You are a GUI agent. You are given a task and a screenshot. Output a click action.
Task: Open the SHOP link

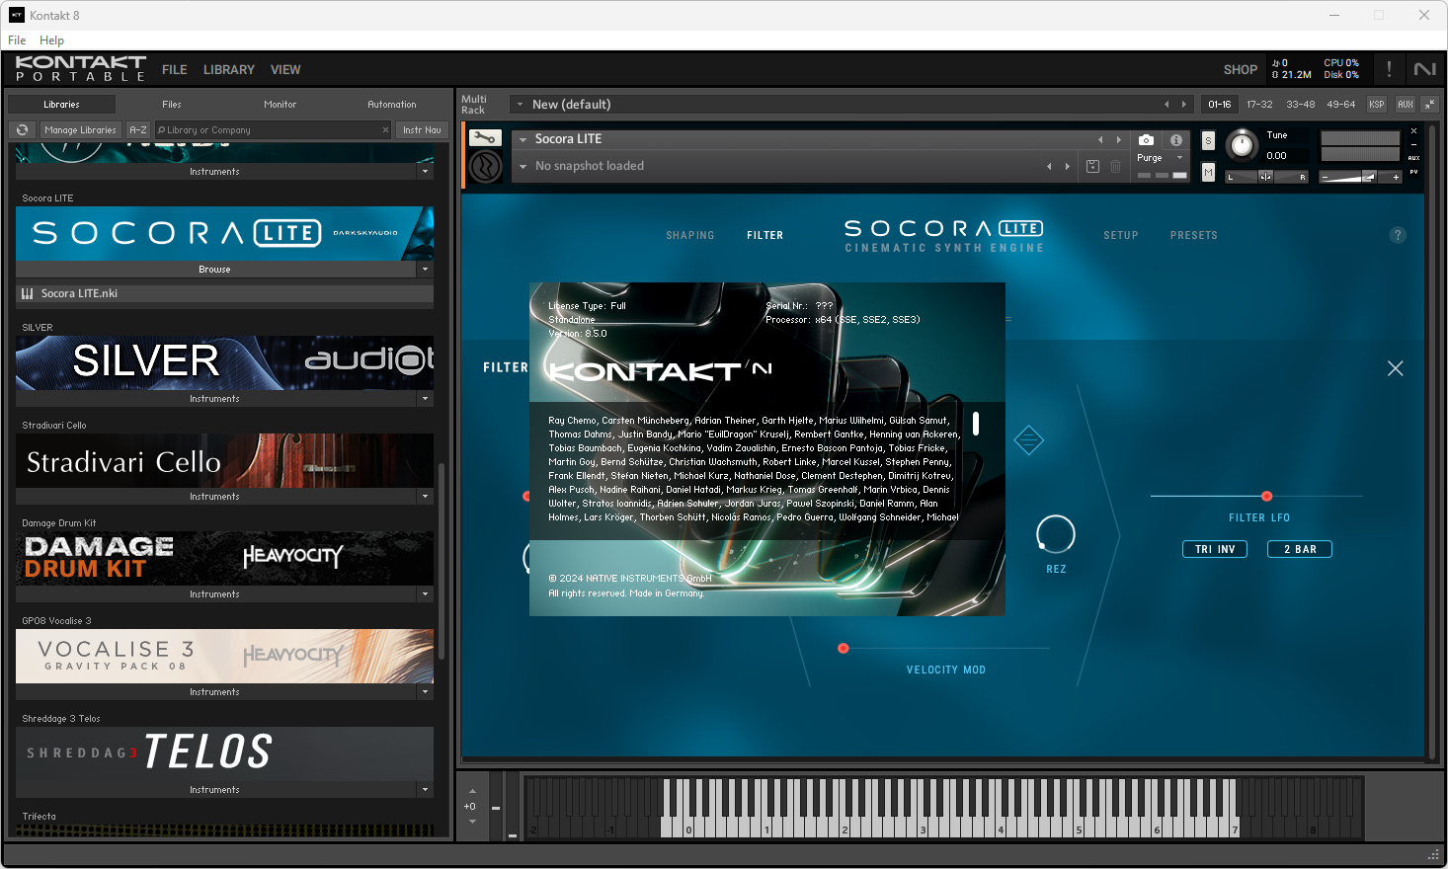[x=1241, y=70]
